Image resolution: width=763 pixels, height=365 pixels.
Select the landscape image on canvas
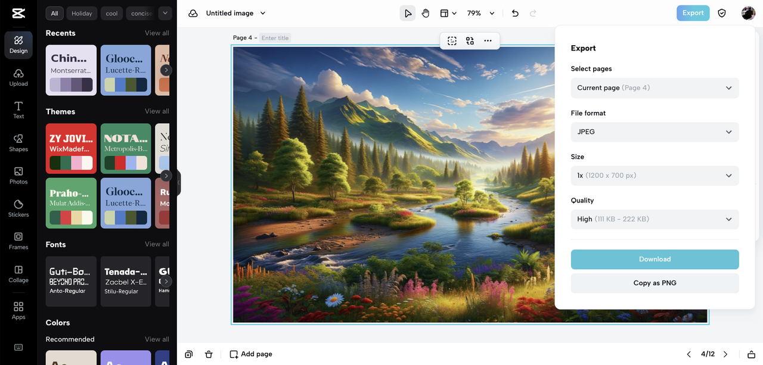[393, 185]
